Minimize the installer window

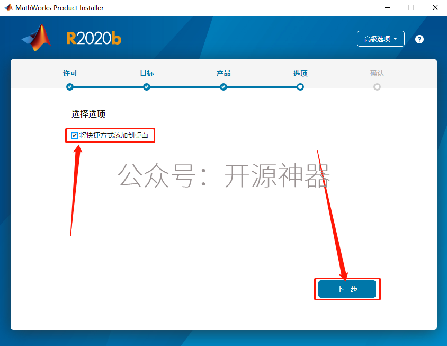click(x=387, y=8)
